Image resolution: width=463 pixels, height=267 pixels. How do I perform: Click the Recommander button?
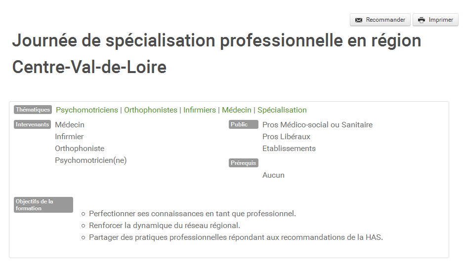380,20
